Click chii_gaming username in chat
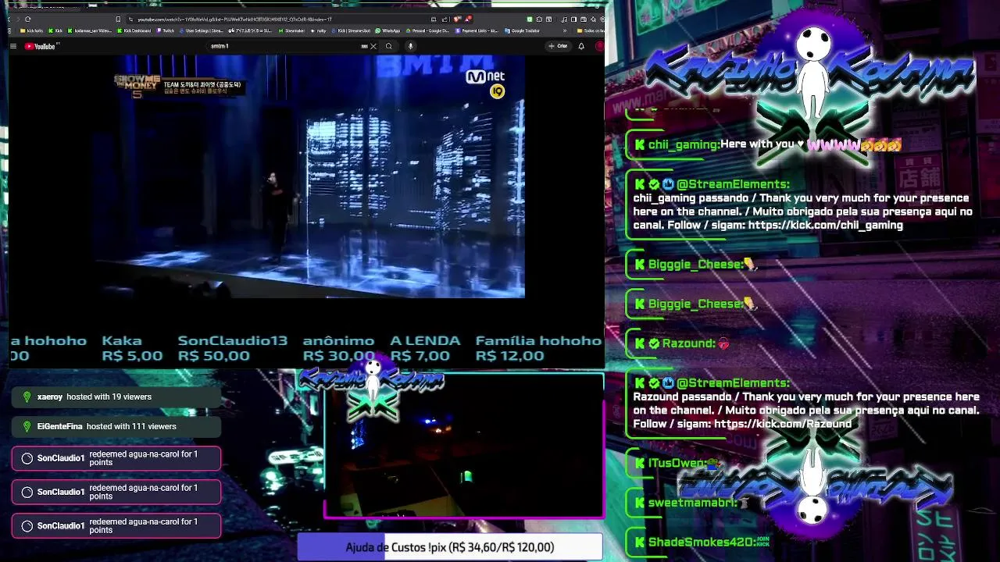This screenshot has height=562, width=1000. click(x=683, y=144)
